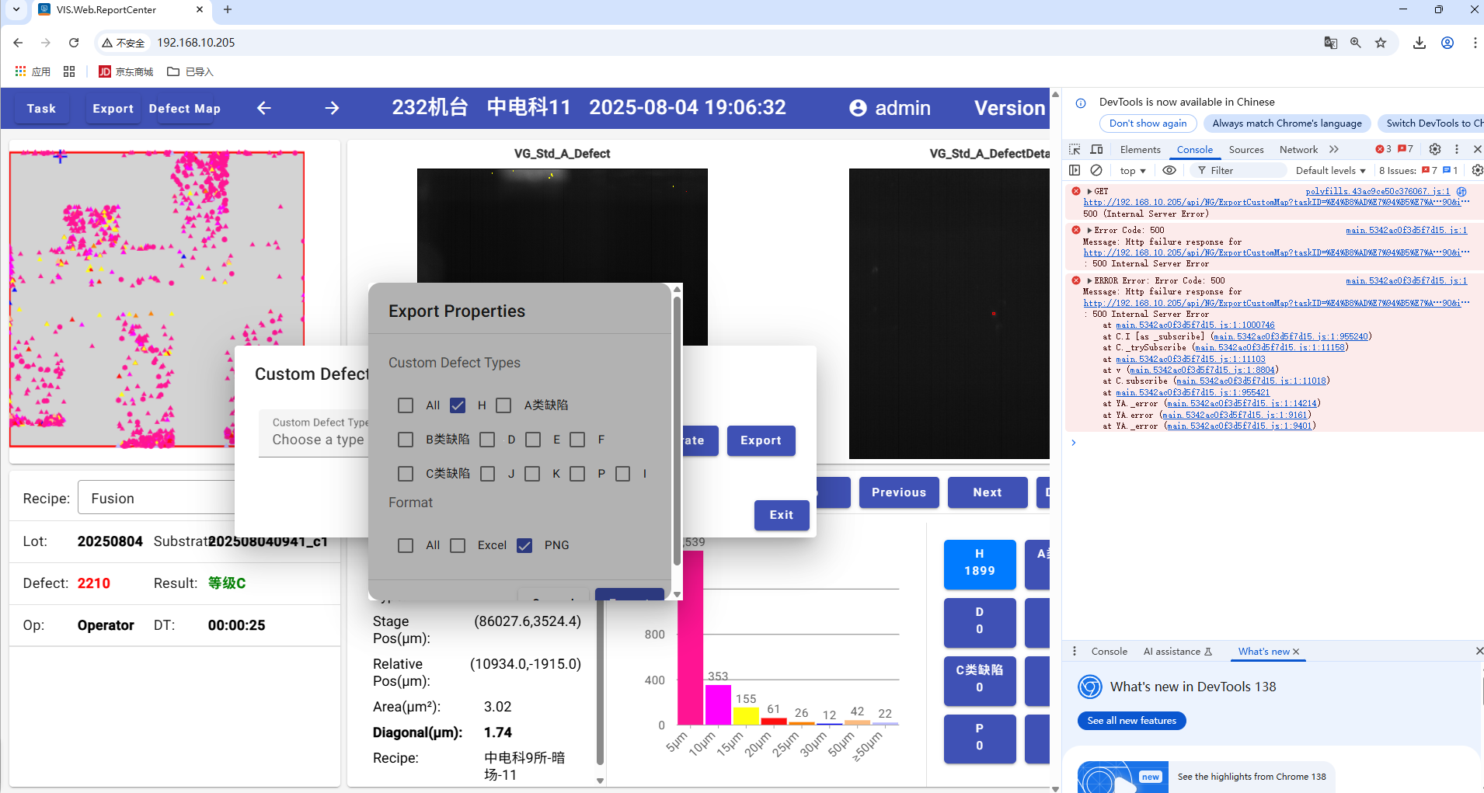Click the right arrow navigation icon
Screen dimensions: 1484x793
332,108
